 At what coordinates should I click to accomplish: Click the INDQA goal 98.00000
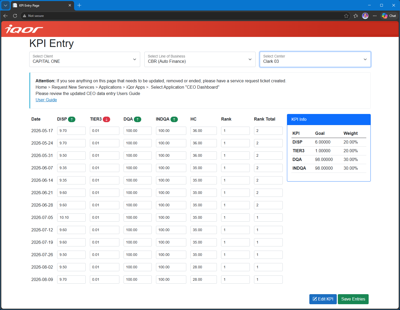[324, 168]
